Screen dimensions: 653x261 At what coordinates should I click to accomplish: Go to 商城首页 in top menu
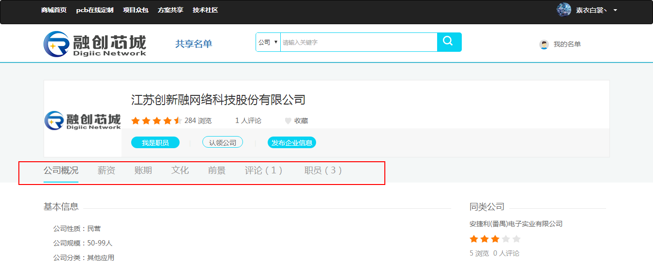[x=54, y=10]
